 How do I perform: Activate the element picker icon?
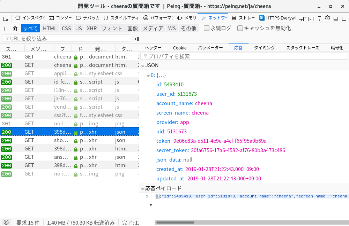[x=6, y=18]
